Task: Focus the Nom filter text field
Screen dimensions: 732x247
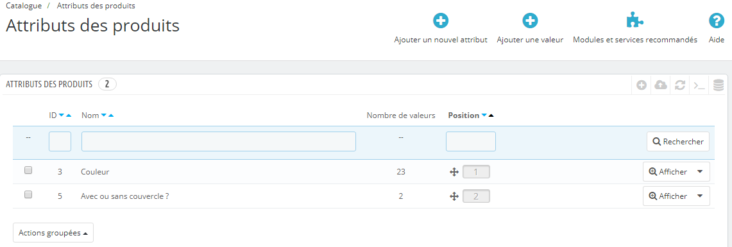Action: pos(219,142)
